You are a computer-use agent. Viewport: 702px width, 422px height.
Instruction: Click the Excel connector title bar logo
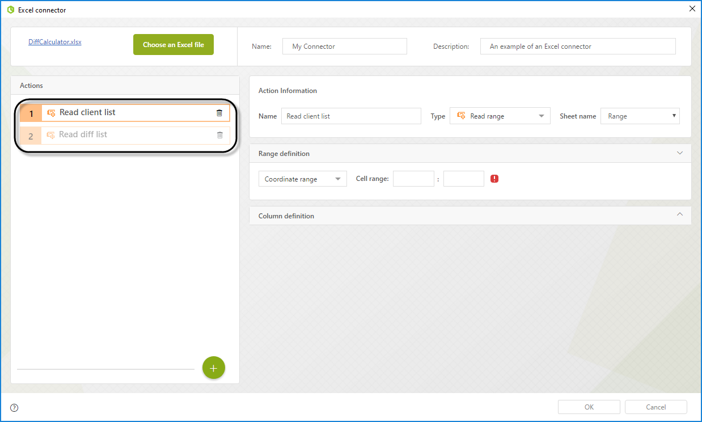(10, 10)
